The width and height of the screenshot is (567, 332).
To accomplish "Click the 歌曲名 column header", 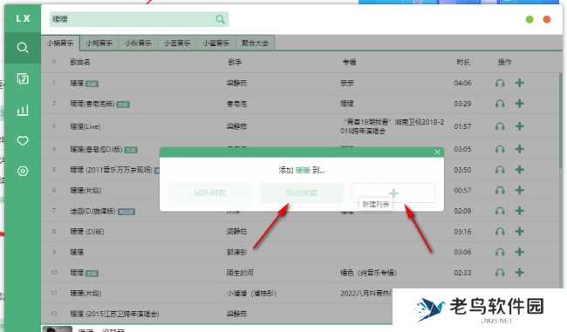I will (x=80, y=62).
